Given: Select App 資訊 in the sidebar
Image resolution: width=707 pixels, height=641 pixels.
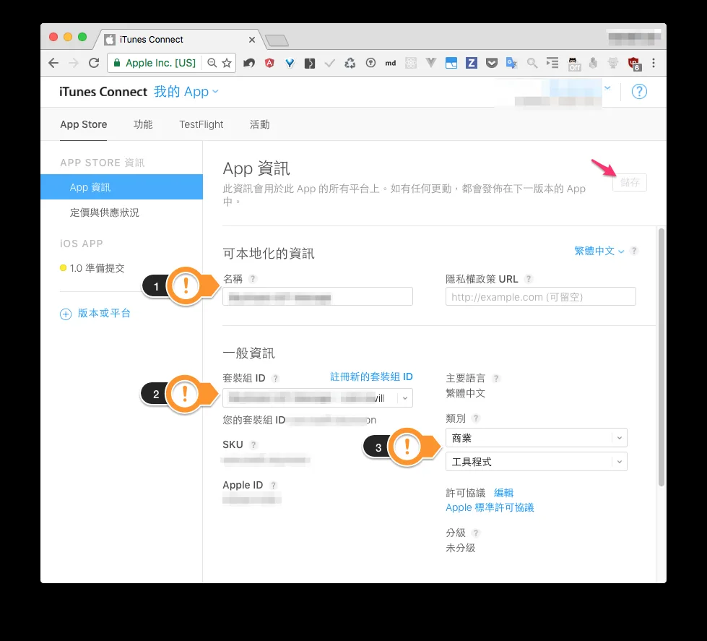Looking at the screenshot, I should pos(122,186).
